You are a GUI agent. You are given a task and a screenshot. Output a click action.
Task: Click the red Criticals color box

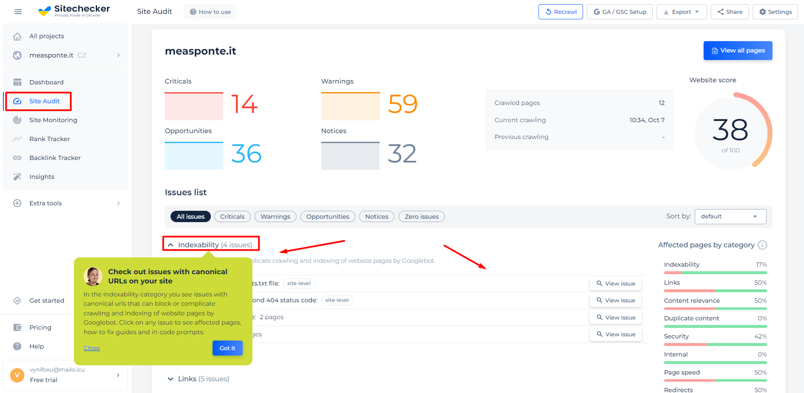(x=194, y=106)
